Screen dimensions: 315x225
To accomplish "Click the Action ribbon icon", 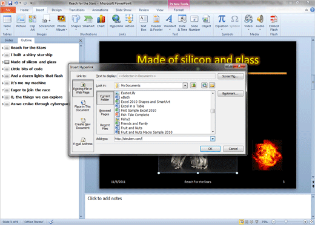I will pos(130,21).
